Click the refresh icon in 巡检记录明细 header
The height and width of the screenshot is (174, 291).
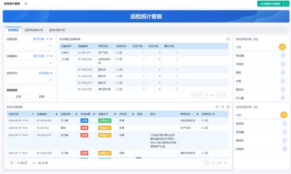(217, 107)
